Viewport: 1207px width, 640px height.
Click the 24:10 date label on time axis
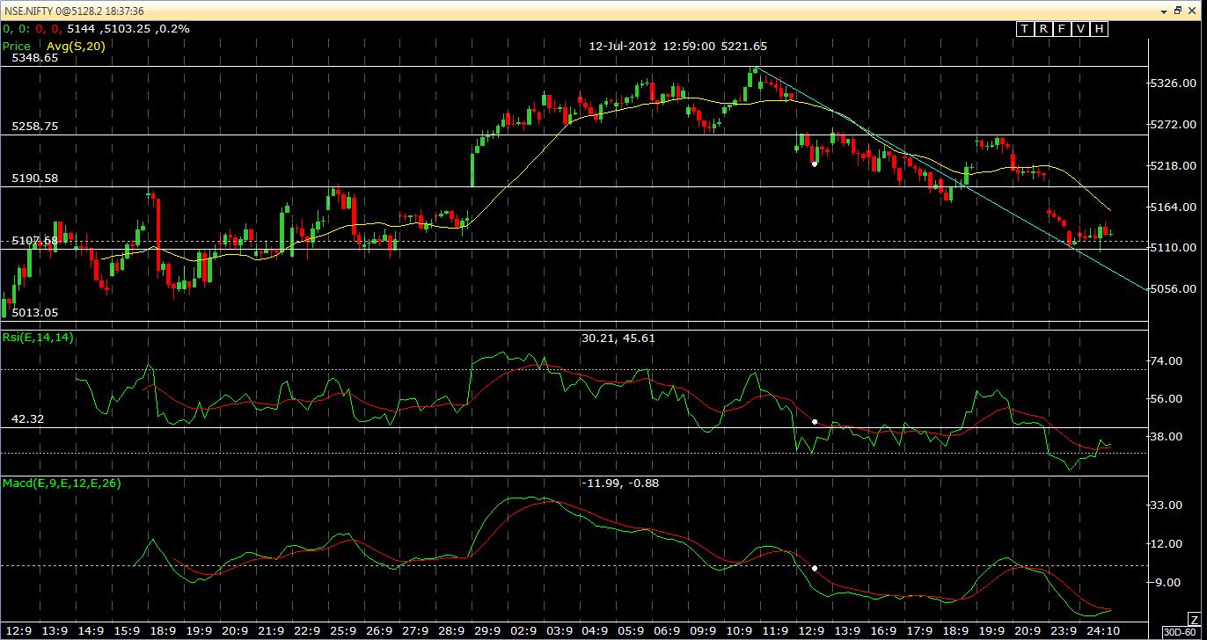1103,631
